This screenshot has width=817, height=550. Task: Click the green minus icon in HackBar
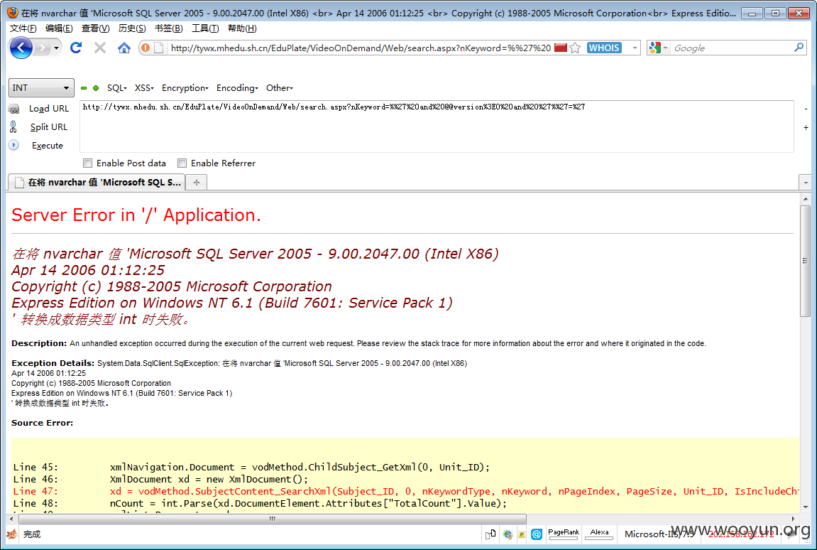coord(83,88)
